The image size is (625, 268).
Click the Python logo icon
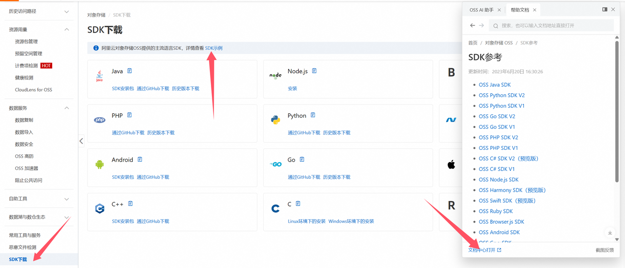point(275,120)
